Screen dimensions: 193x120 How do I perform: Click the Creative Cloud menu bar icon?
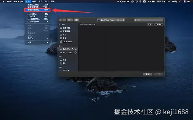[x=132, y=1]
